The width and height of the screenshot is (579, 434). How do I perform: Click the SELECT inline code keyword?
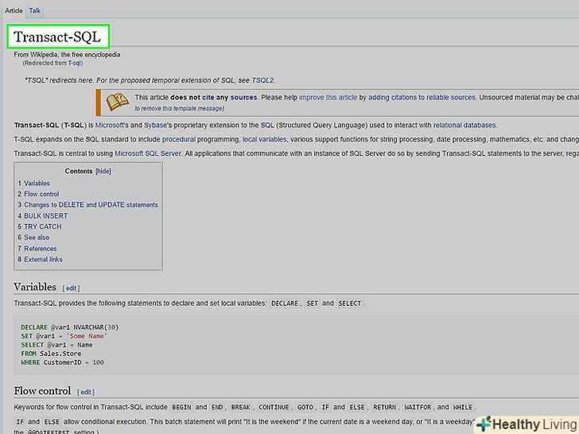(x=349, y=304)
